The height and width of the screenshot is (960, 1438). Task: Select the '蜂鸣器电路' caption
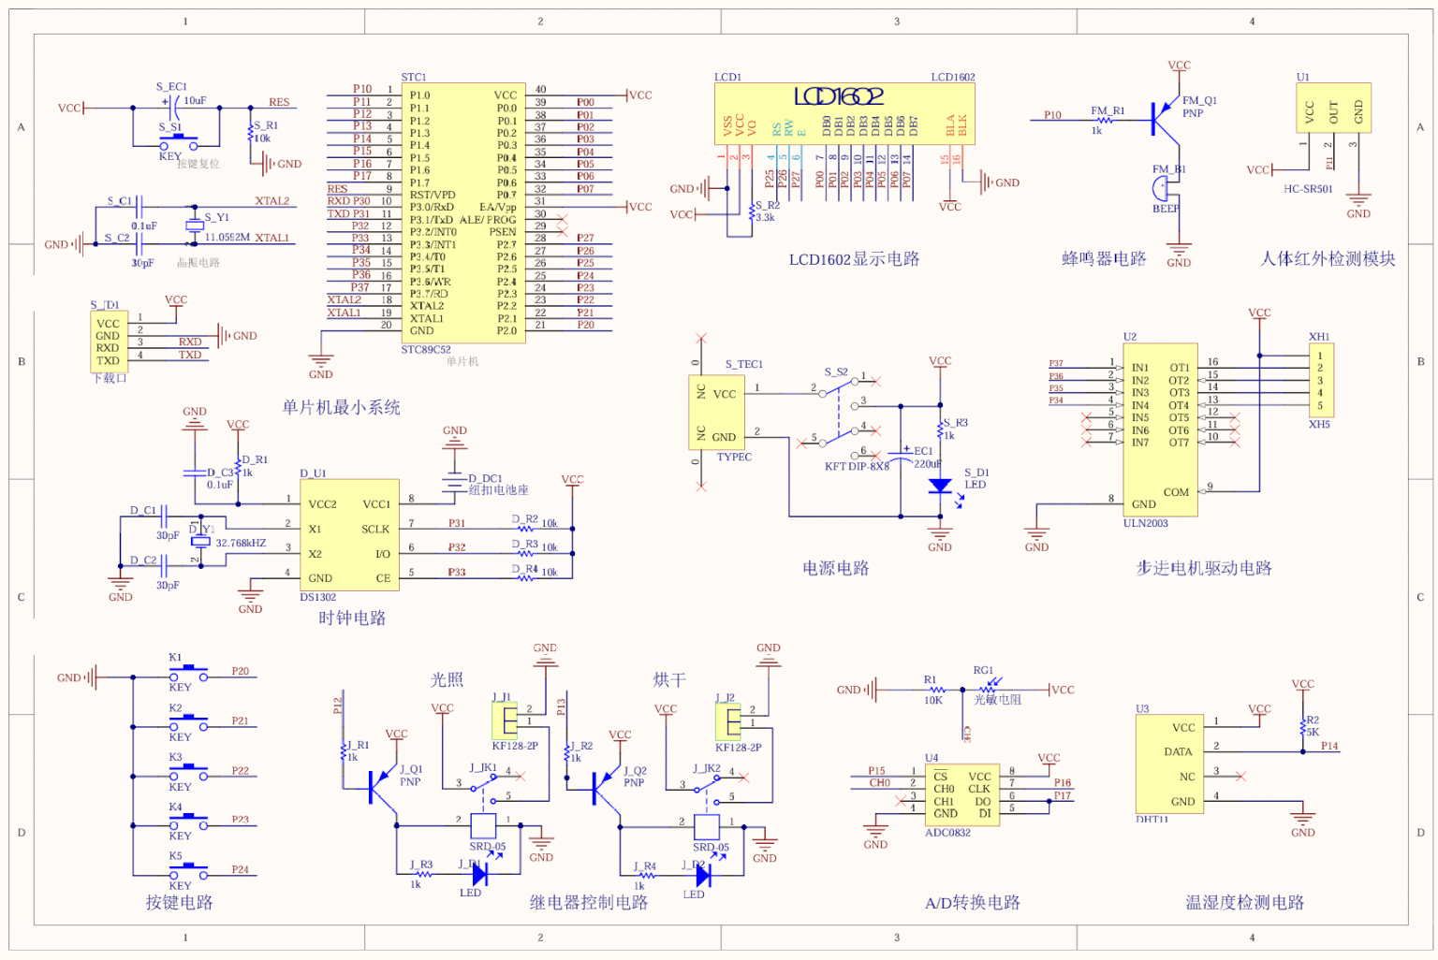pos(1104,258)
